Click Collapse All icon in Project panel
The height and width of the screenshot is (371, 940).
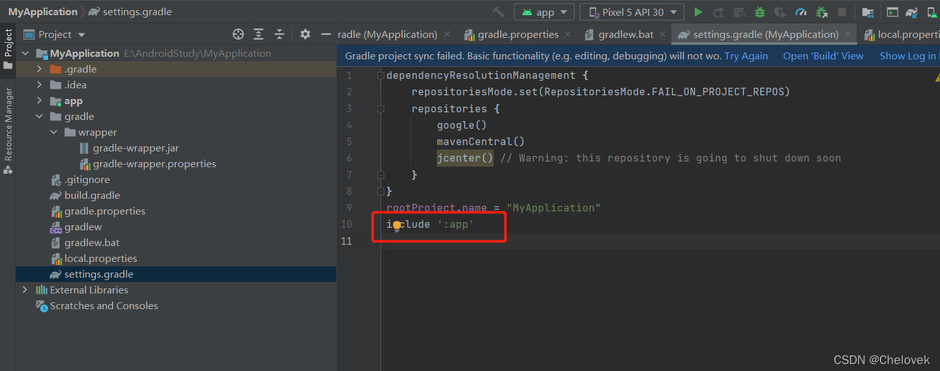click(x=279, y=34)
